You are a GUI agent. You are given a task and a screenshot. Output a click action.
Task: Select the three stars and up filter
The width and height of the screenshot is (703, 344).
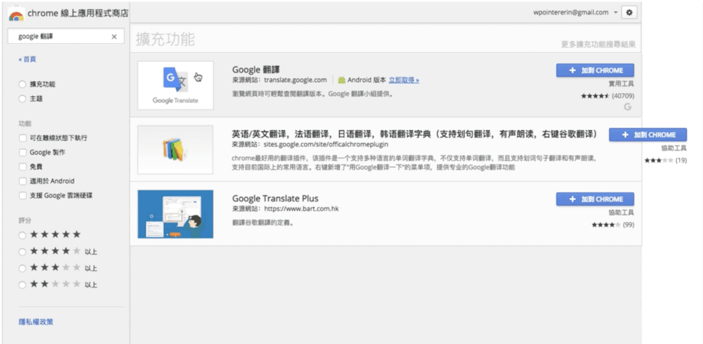(22, 268)
